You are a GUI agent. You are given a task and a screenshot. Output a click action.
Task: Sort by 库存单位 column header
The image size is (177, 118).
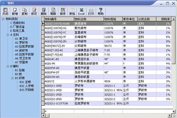130,19
